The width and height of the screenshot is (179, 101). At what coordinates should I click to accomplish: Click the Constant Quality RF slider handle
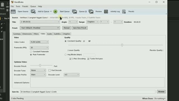click(122, 45)
